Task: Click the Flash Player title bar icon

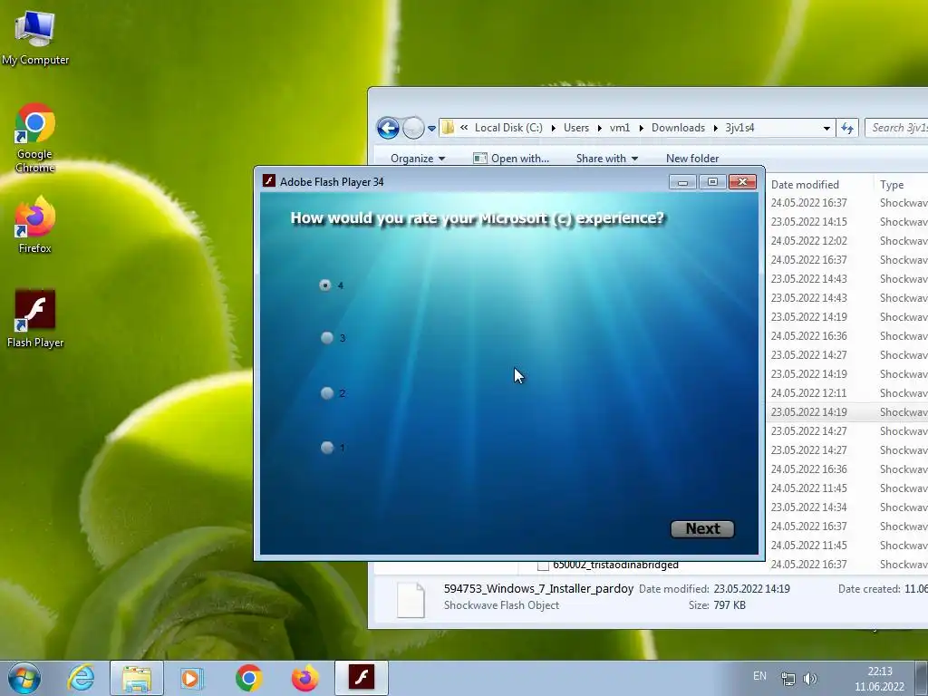Action: pyautogui.click(x=268, y=181)
